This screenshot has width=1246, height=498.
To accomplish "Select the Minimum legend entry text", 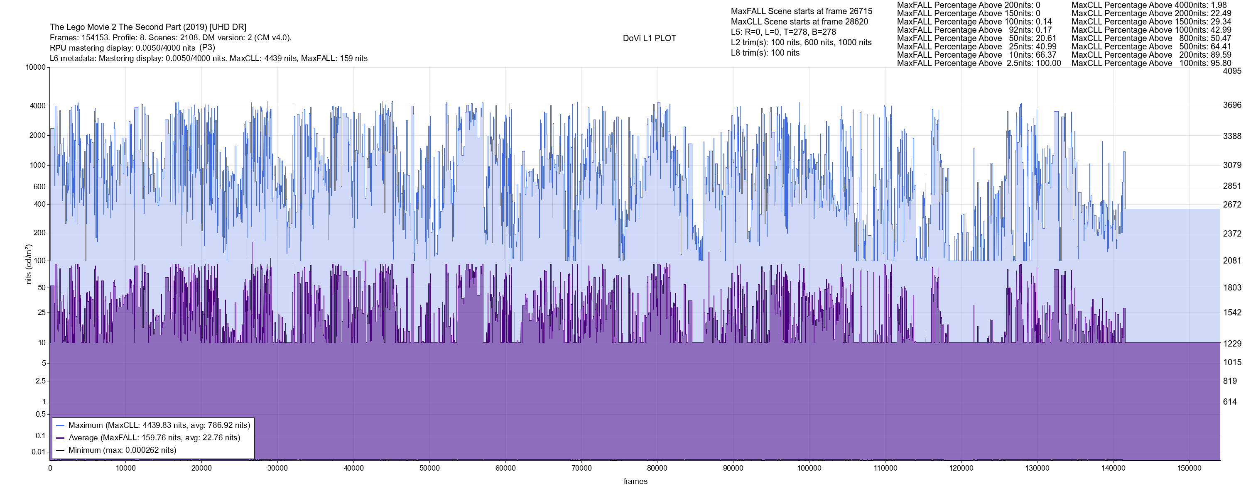I will click(x=122, y=450).
